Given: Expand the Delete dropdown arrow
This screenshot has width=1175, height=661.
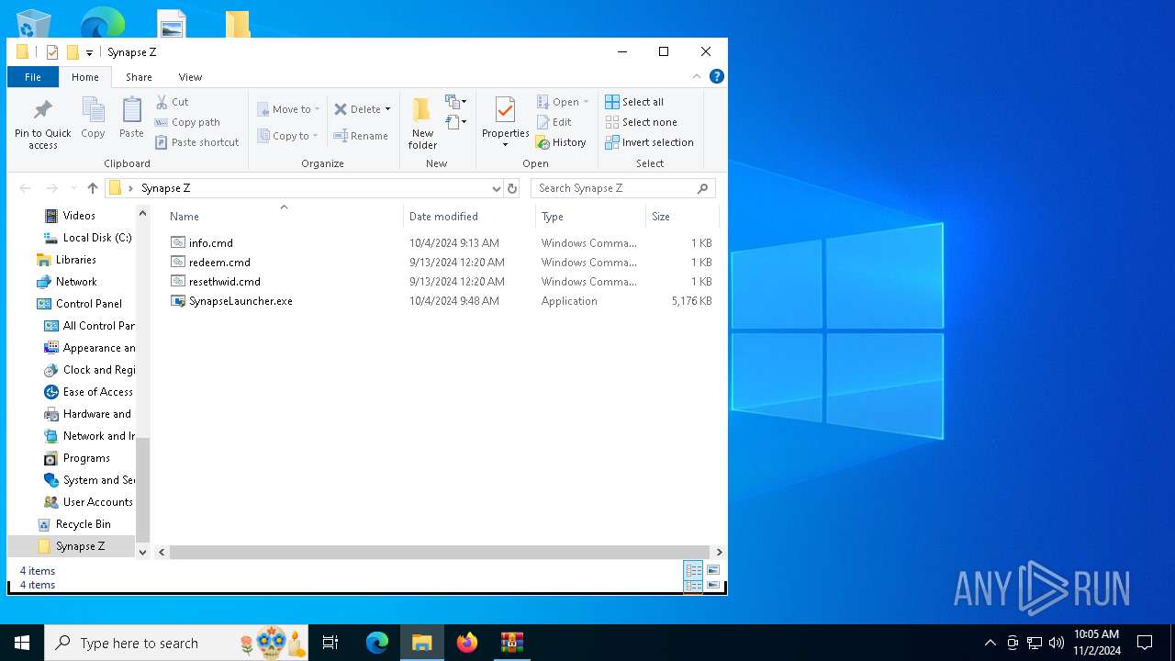Looking at the screenshot, I should pos(387,109).
